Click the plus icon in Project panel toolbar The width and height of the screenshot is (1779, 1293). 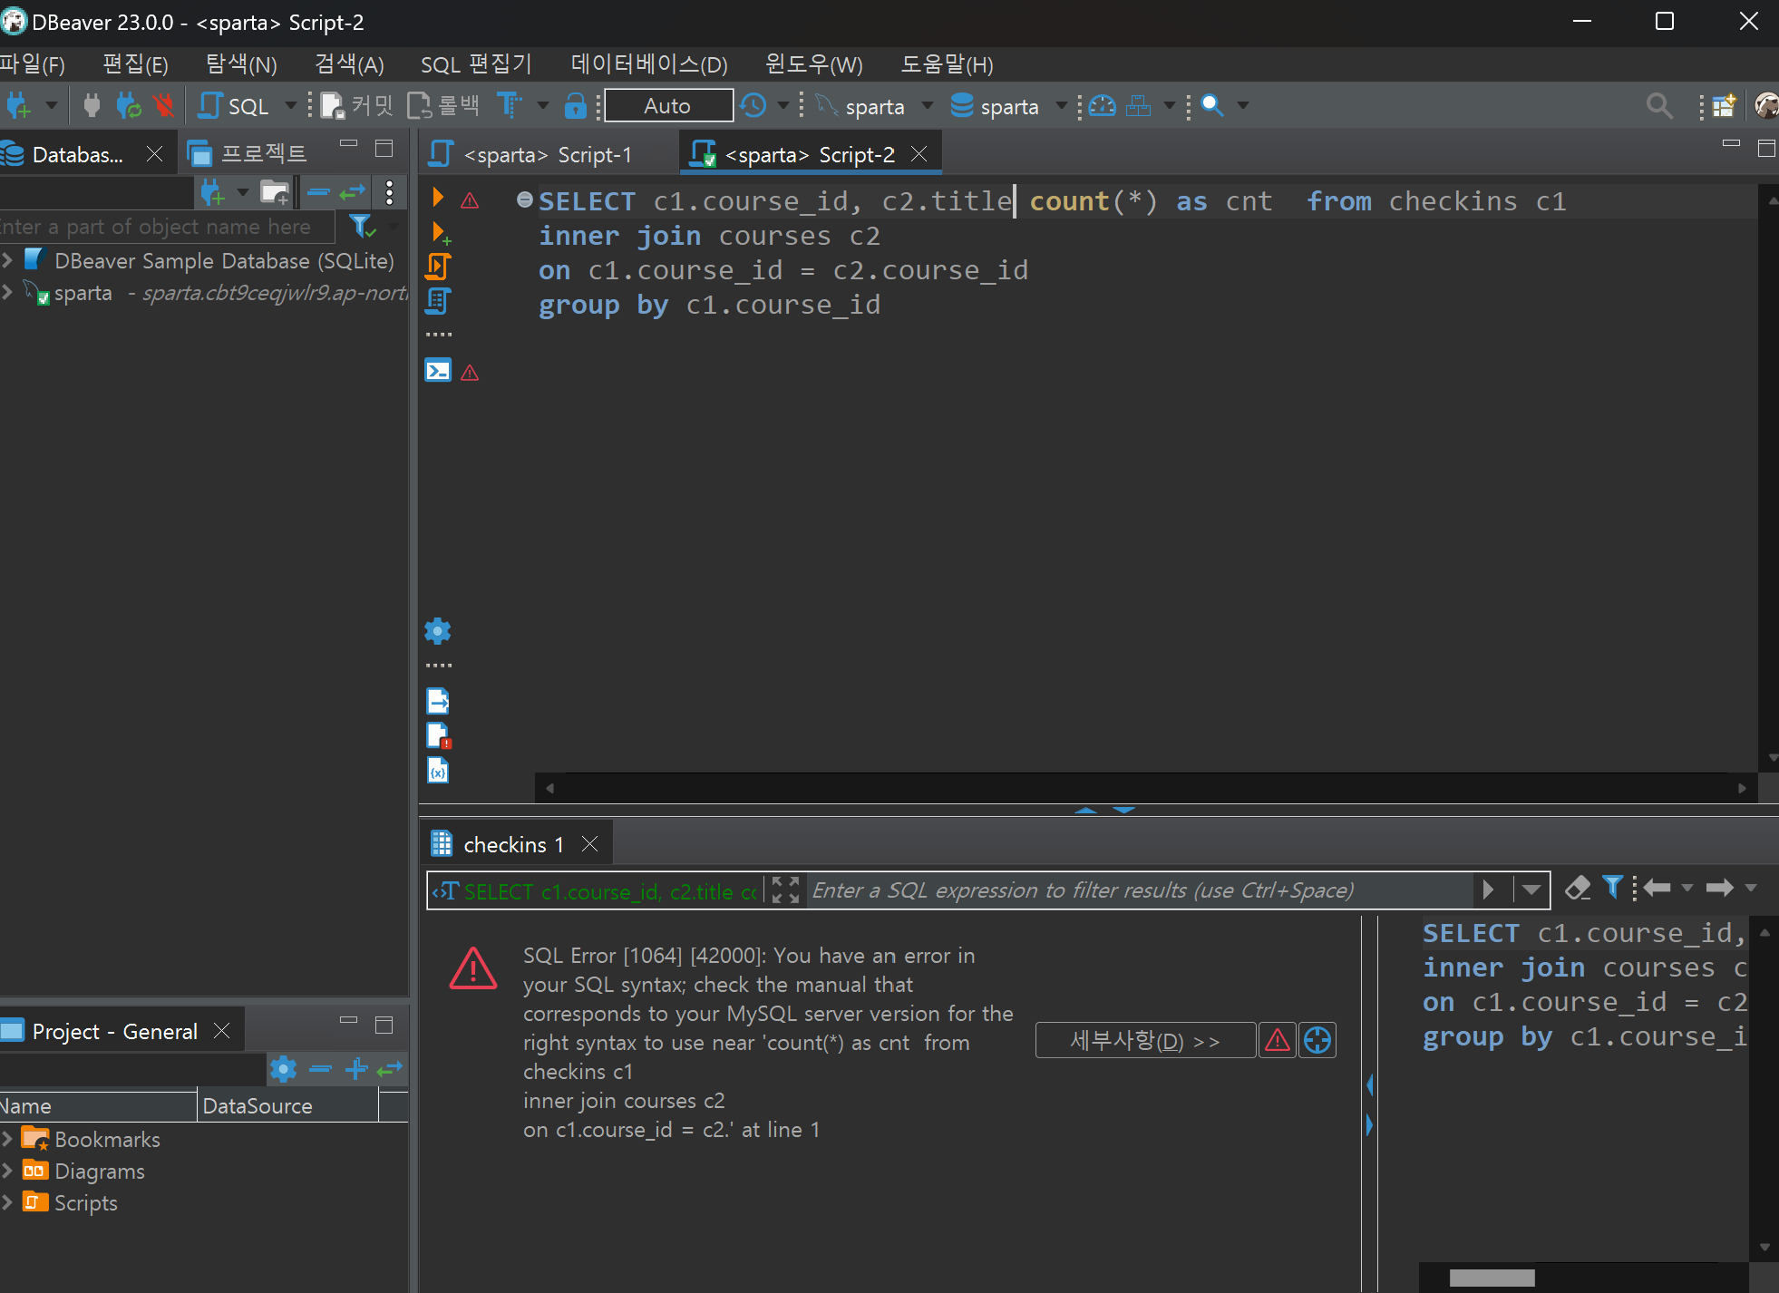click(x=356, y=1070)
